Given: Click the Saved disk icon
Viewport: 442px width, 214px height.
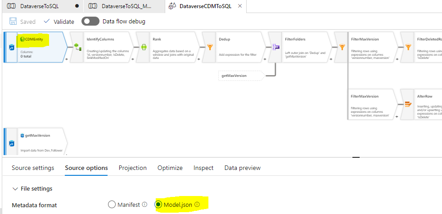Looking at the screenshot, I should click(x=13, y=22).
